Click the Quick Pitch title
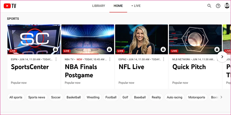 pyautogui.click(x=189, y=67)
